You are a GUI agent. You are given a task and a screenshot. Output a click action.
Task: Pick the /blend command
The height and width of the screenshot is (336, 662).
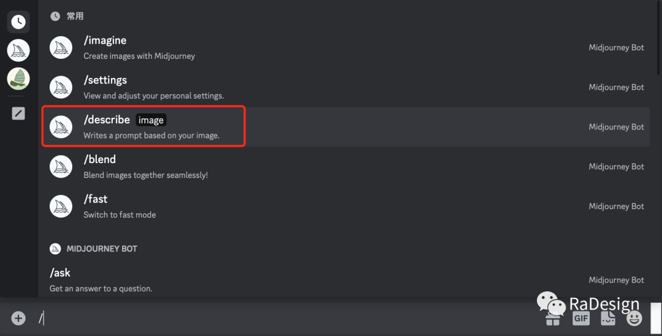coord(346,167)
